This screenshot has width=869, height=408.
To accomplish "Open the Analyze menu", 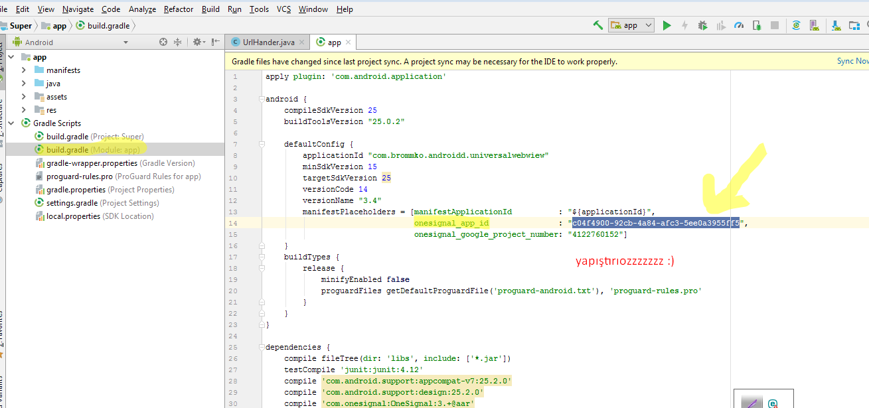I will click(x=142, y=9).
